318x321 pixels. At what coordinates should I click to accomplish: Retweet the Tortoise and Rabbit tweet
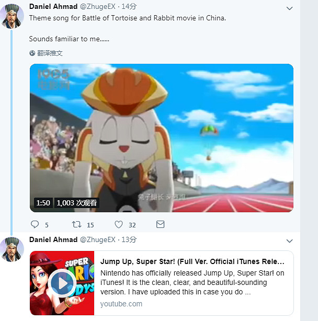pyautogui.click(x=76, y=224)
